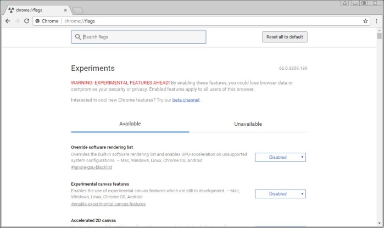Close the chrome://flags tab
The image size is (384, 228).
[x=65, y=10]
